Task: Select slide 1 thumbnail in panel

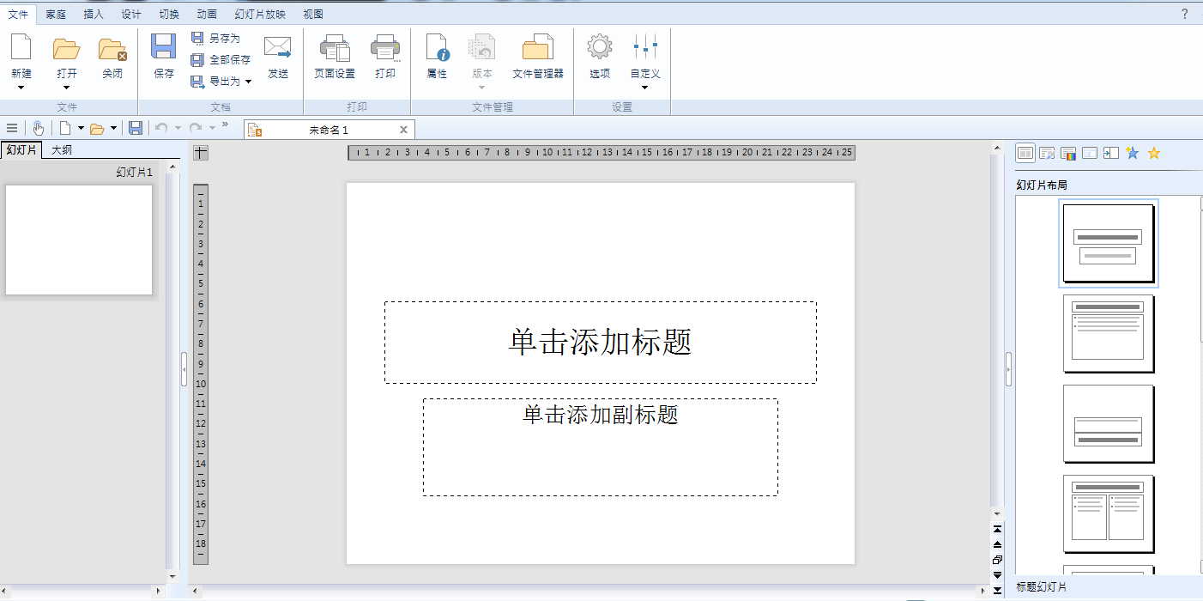Action: 79,240
